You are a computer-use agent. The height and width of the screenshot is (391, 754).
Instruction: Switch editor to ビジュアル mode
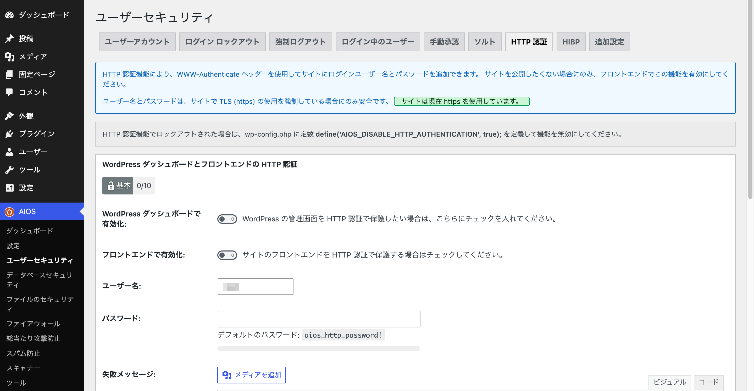pos(669,382)
